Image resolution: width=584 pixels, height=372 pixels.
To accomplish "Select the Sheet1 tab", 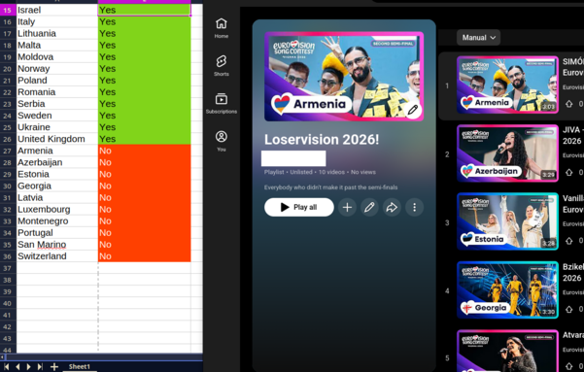I will (80, 367).
